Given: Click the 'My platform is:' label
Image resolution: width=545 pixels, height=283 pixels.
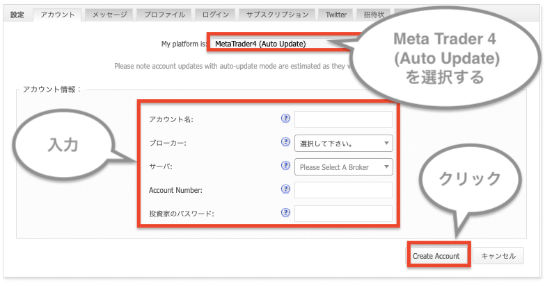Looking at the screenshot, I should coord(184,44).
